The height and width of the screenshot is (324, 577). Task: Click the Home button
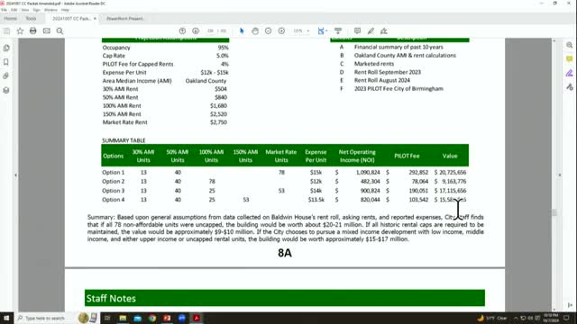(x=10, y=18)
